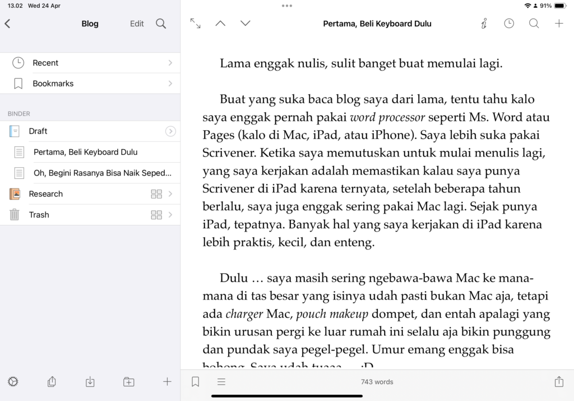Viewport: 574px width, 401px height.
Task: Select the Research folder
Action: pos(90,193)
